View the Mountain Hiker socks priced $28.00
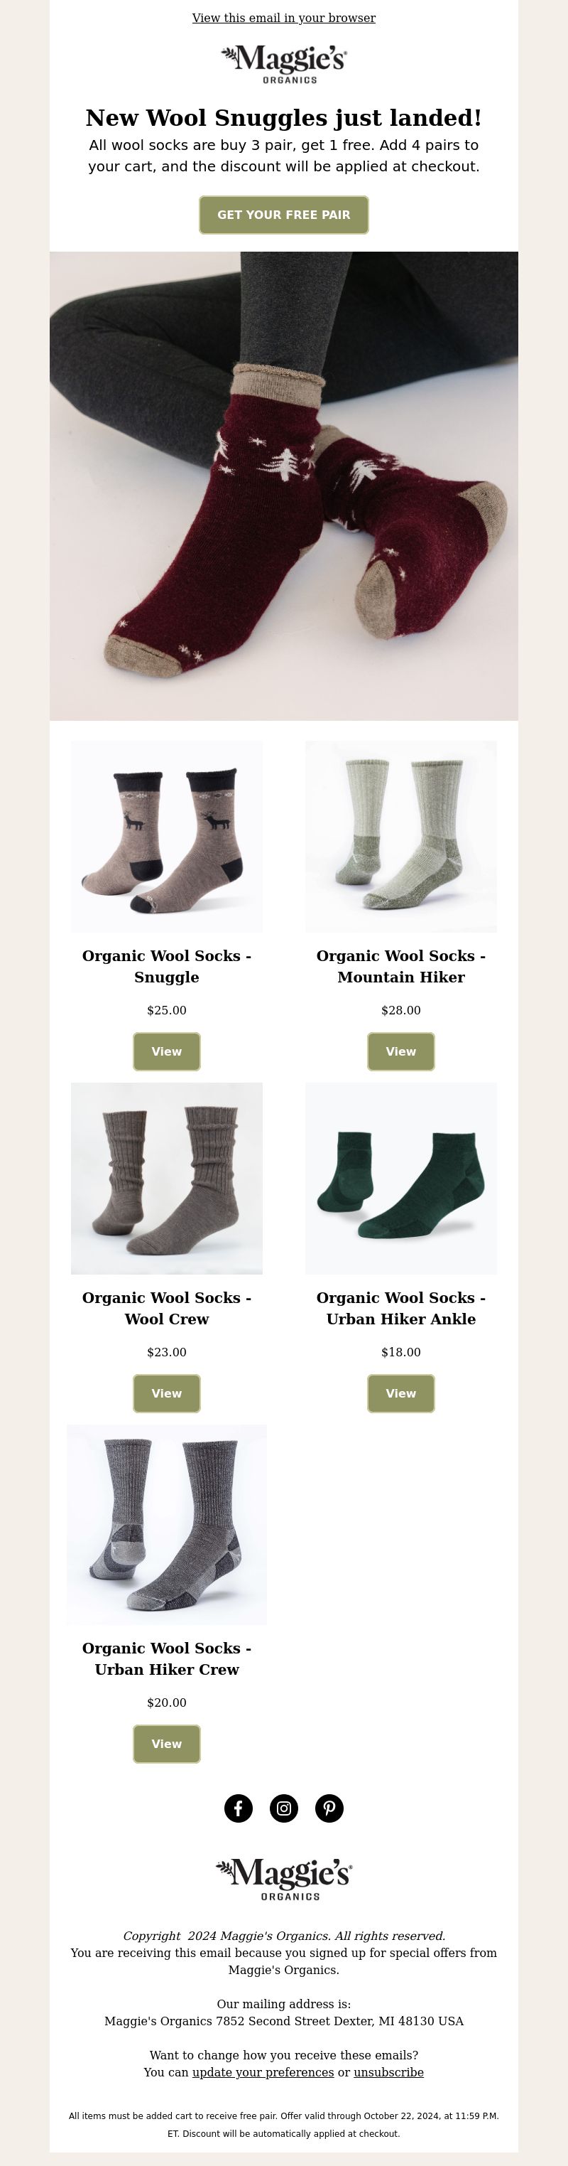 point(400,1051)
